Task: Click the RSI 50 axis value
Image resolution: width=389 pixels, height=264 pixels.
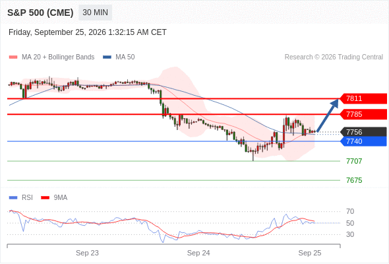Action: click(350, 223)
